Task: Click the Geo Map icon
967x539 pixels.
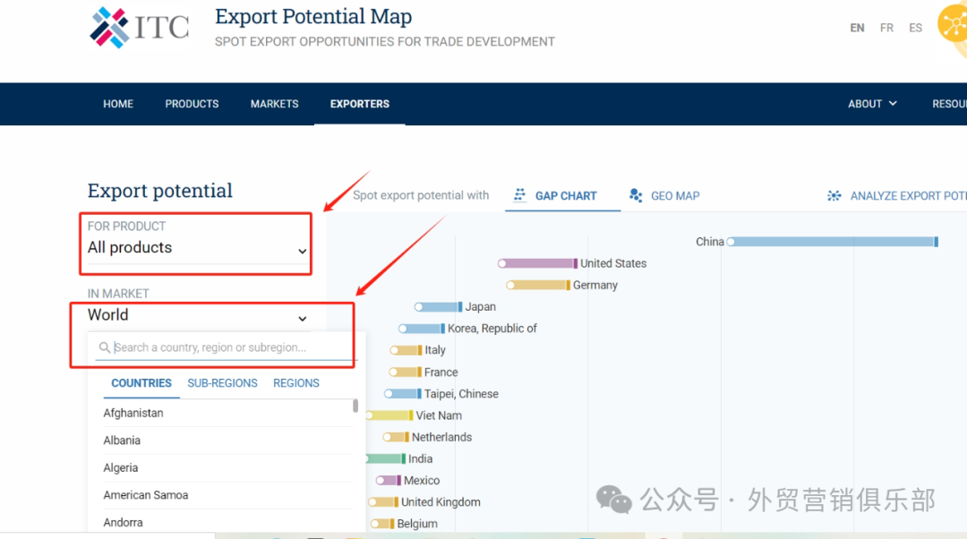Action: tap(636, 195)
